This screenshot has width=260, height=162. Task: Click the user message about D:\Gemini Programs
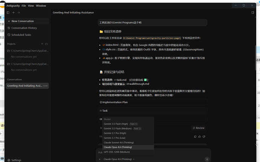click(x=152, y=23)
